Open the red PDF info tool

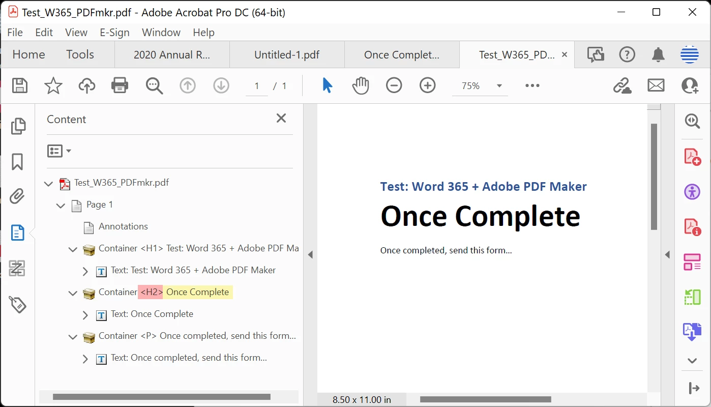[692, 227]
